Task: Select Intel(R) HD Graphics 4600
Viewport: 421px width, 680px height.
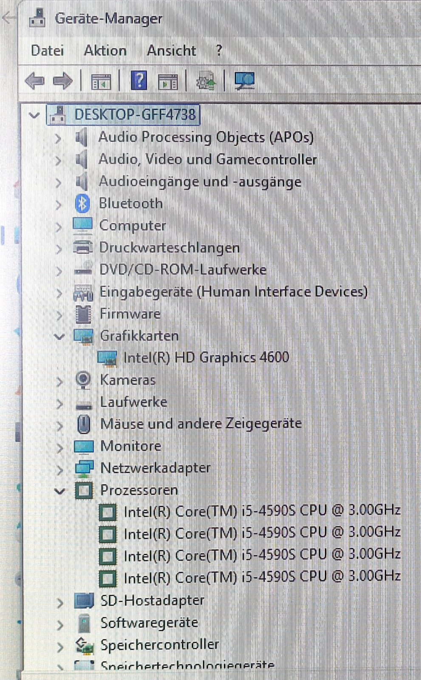Action: coord(206,357)
